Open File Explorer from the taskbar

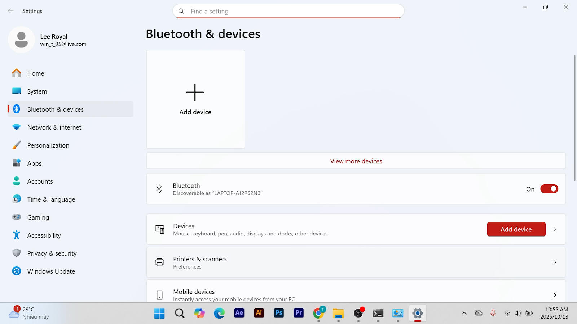(x=338, y=314)
